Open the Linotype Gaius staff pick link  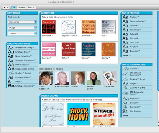click(x=24, y=77)
